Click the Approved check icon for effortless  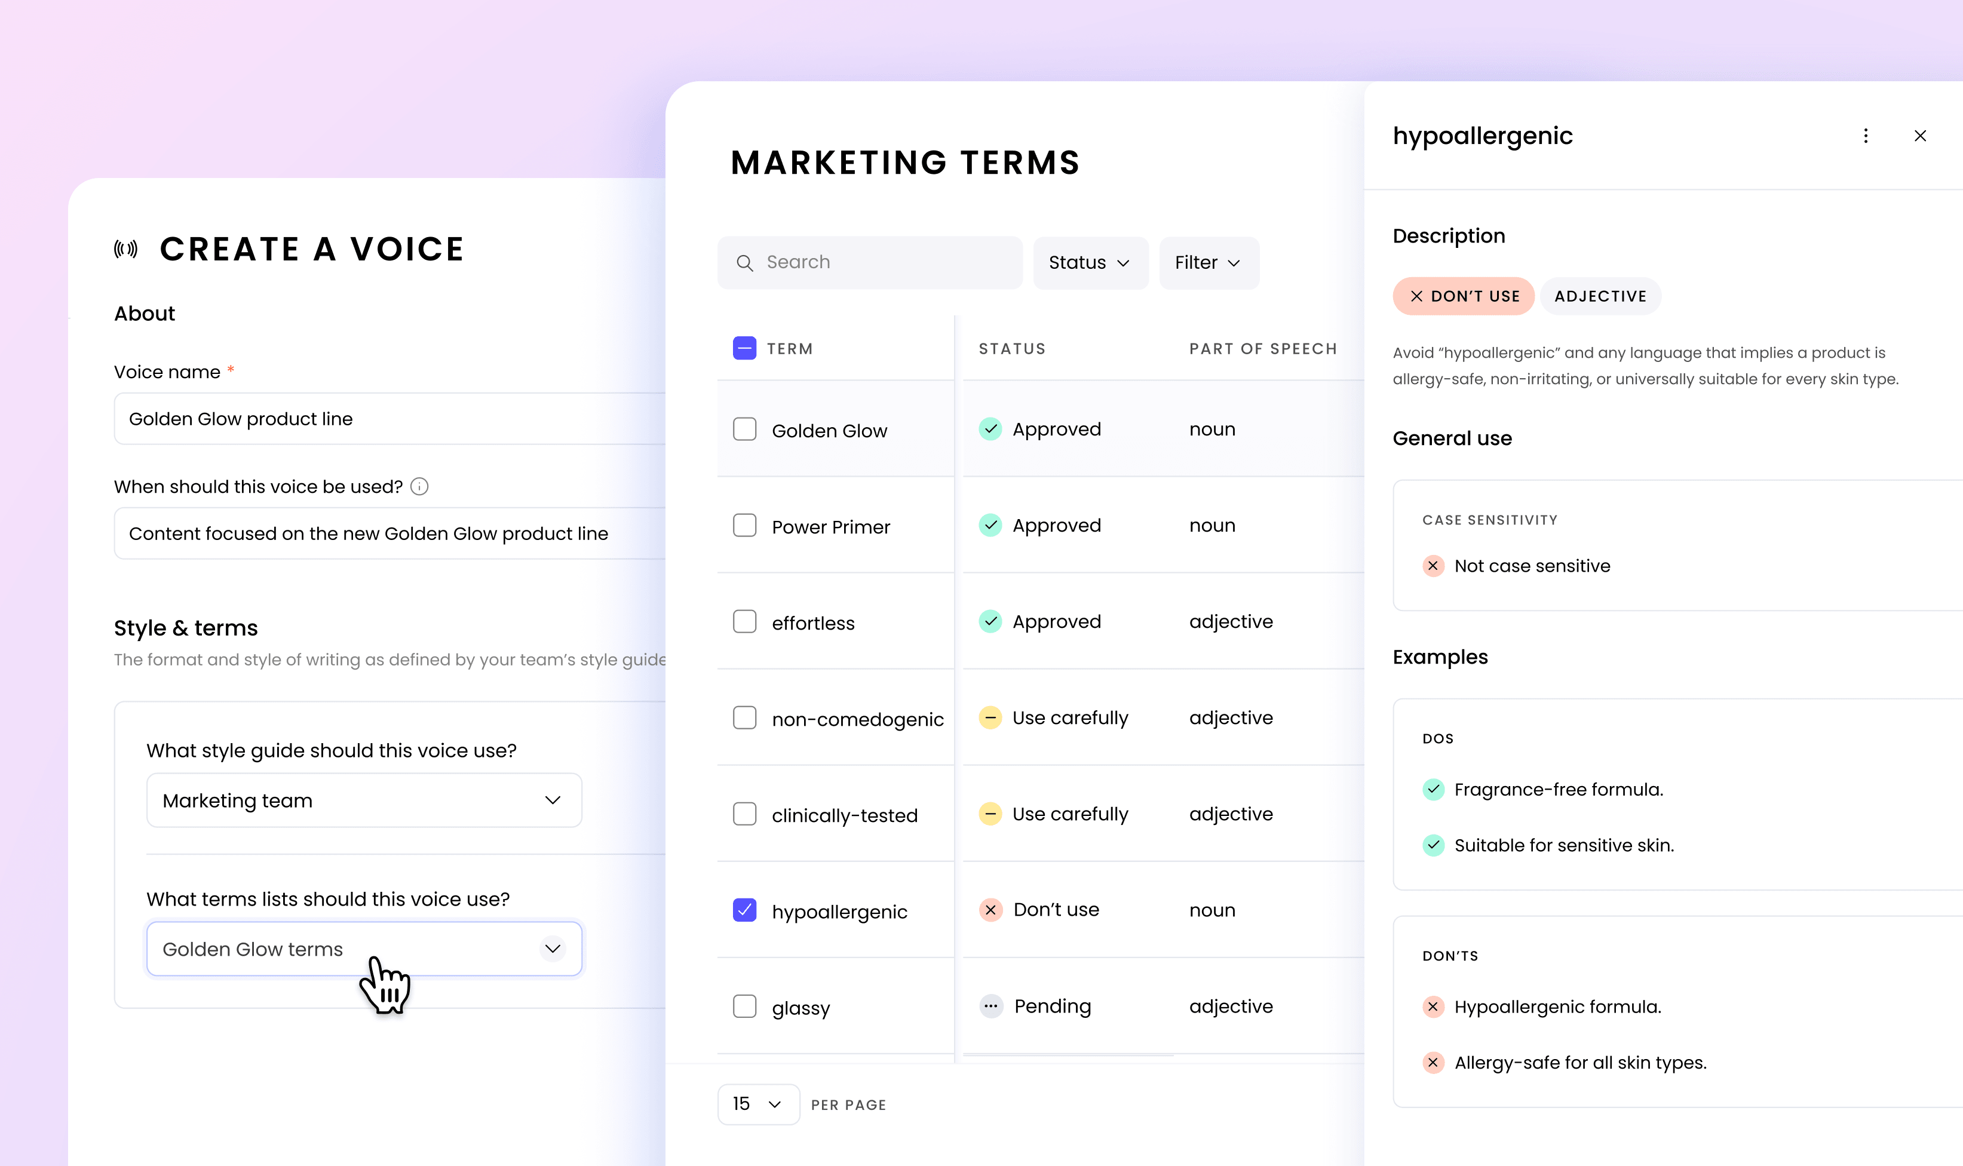coord(990,621)
